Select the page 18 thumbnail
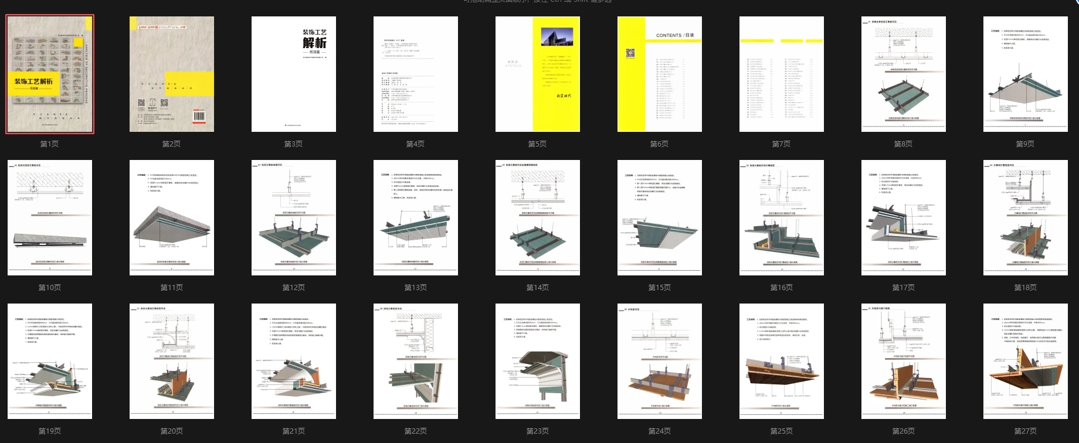This screenshot has width=1079, height=443. tap(1026, 217)
